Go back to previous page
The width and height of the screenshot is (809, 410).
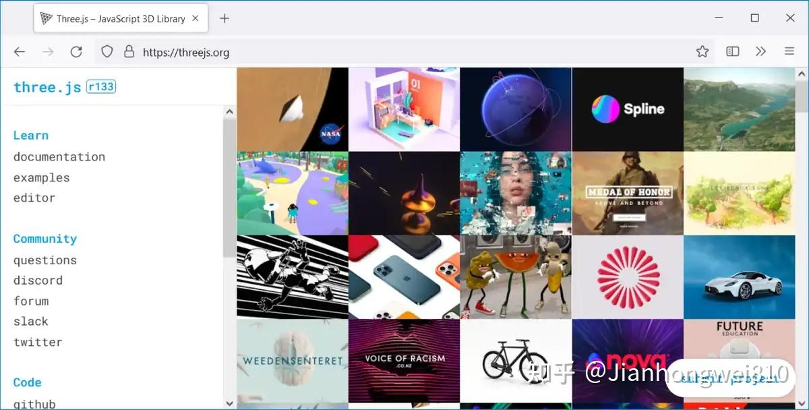click(20, 52)
